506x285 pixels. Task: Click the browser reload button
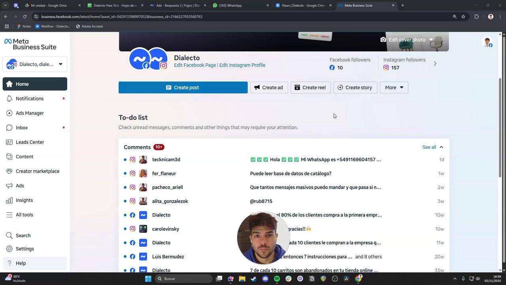click(x=25, y=17)
